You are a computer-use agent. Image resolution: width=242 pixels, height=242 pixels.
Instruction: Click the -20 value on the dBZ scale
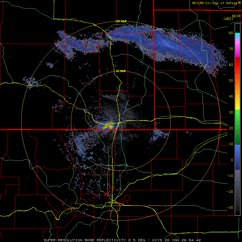[230, 191]
